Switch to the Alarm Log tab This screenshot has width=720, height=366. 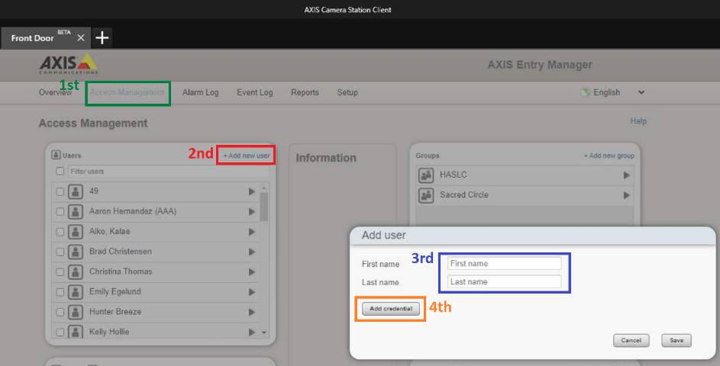[200, 93]
